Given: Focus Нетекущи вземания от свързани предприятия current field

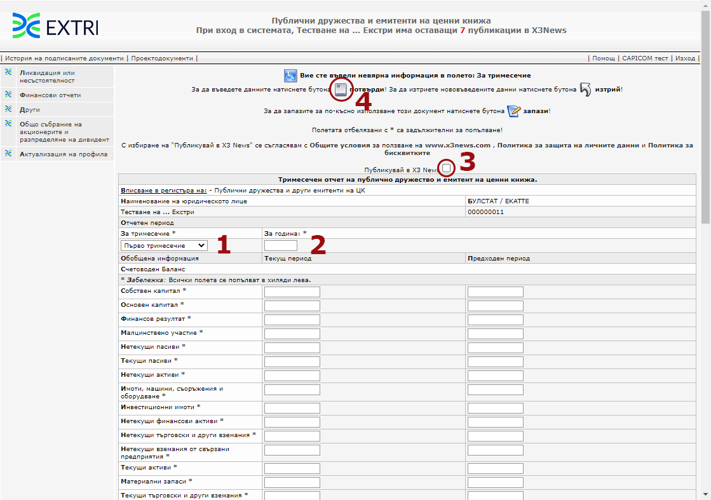Looking at the screenshot, I should point(292,450).
